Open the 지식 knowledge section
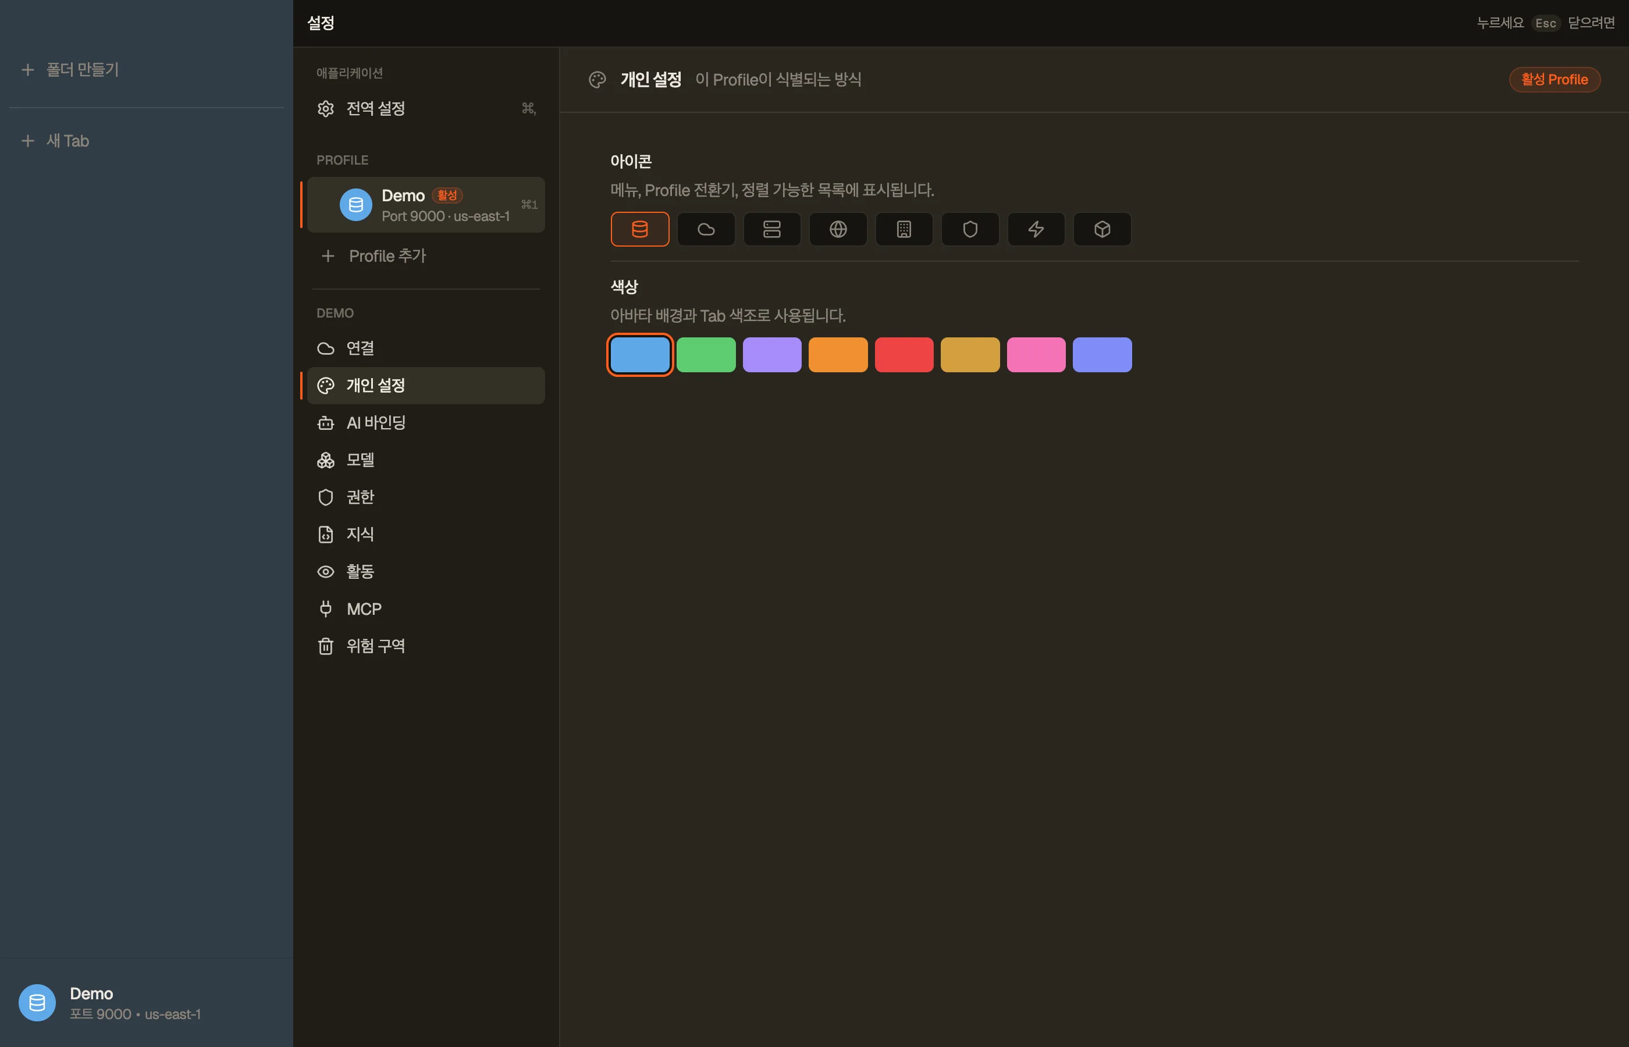 coord(426,535)
